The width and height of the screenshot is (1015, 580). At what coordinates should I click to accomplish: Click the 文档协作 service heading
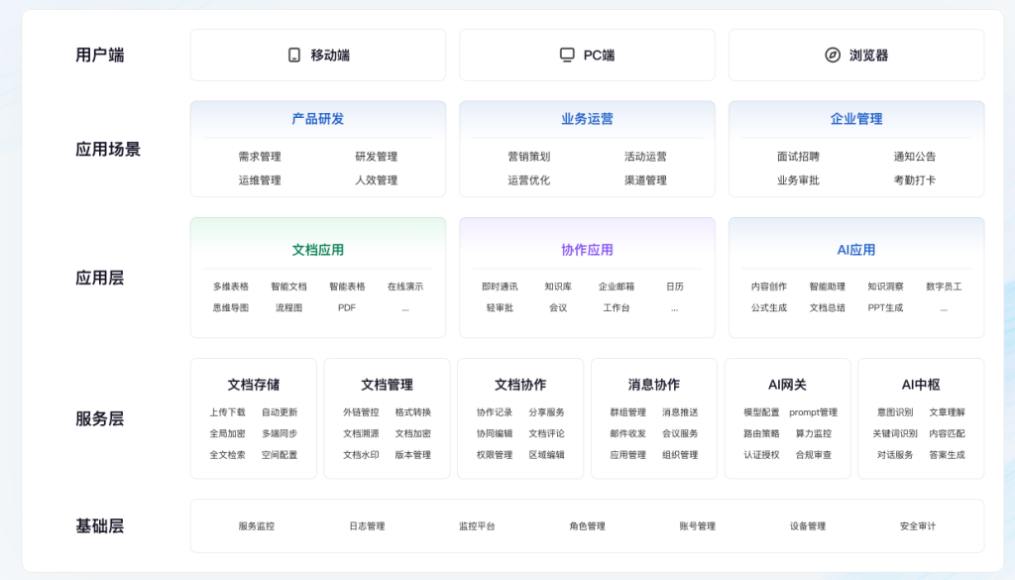(520, 385)
